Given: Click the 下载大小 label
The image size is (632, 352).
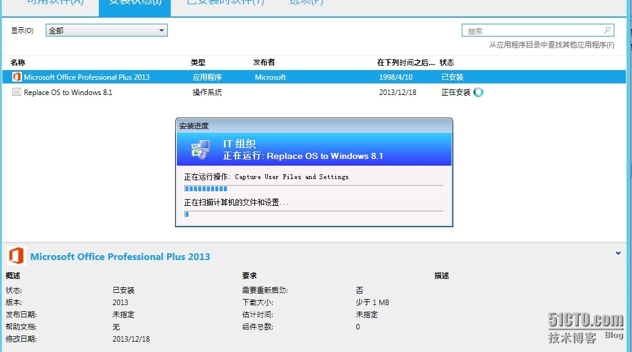Looking at the screenshot, I should click(x=257, y=302).
